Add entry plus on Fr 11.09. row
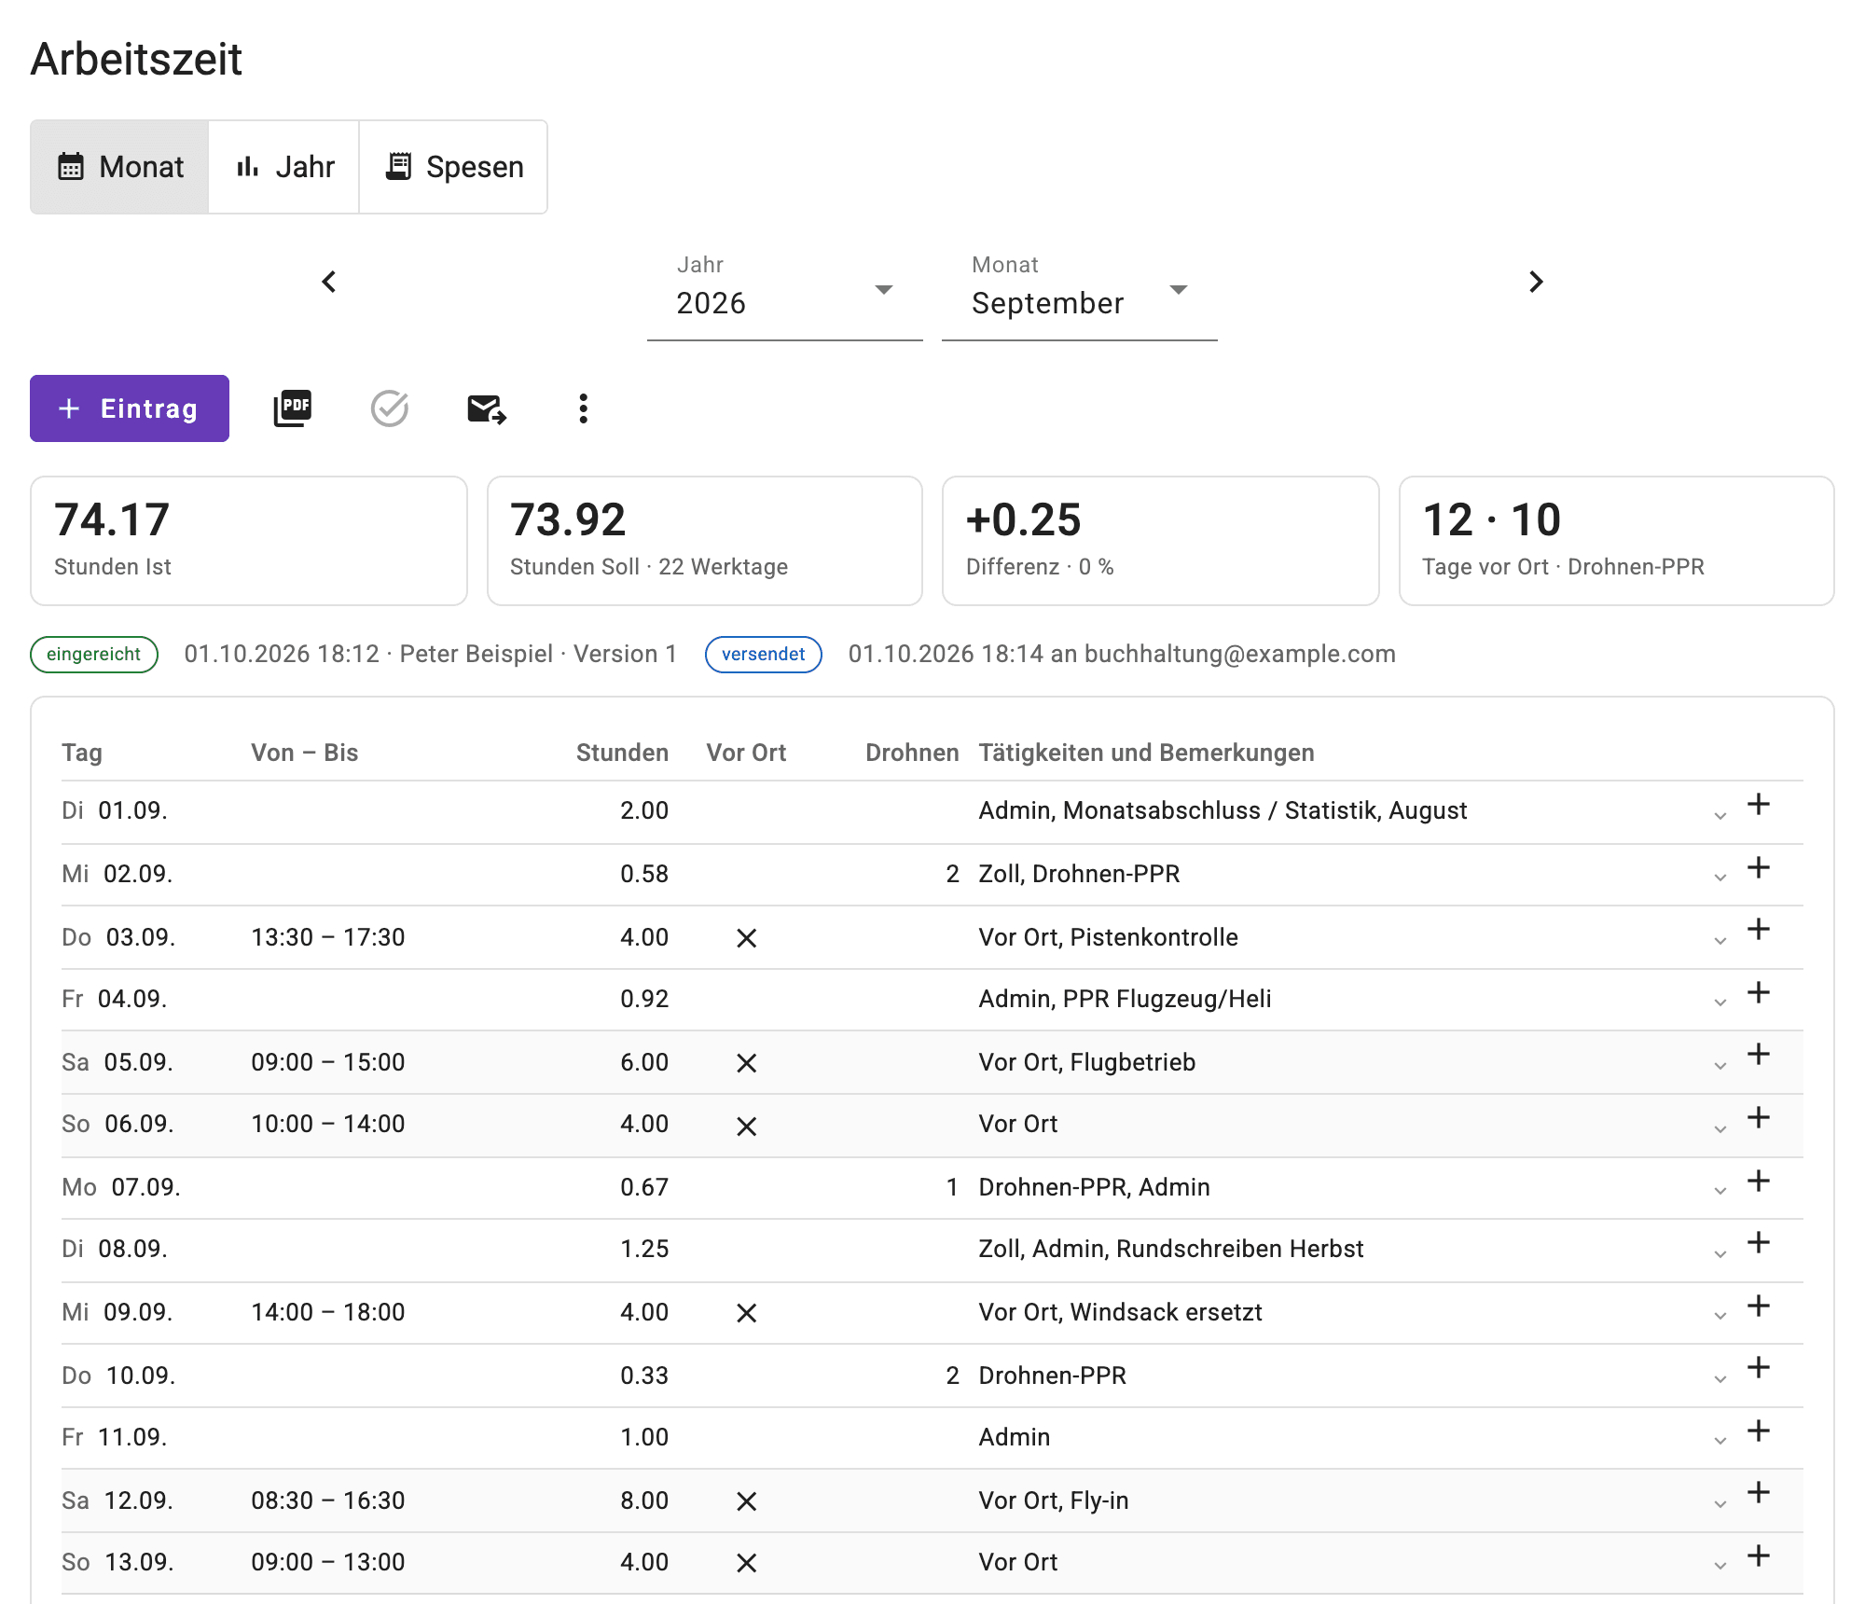This screenshot has width=1865, height=1604. [x=1759, y=1431]
